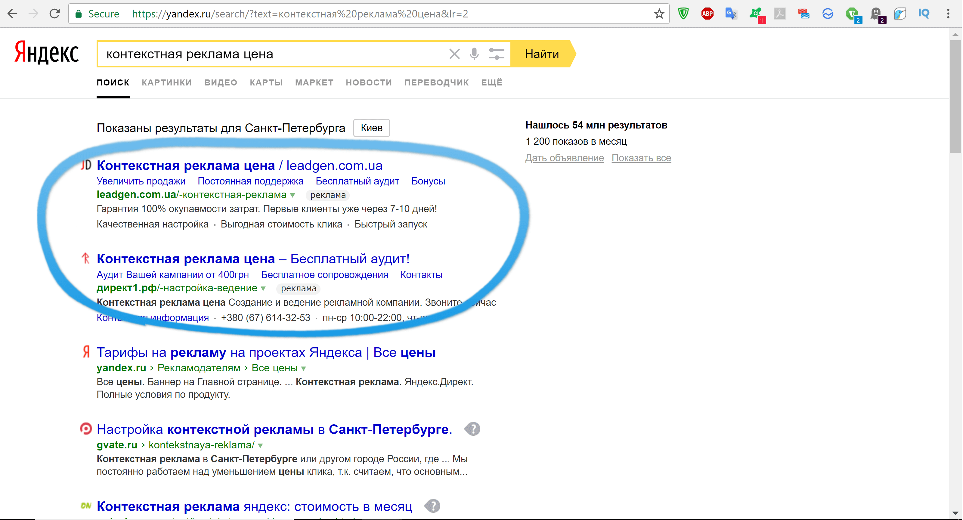This screenshot has width=963, height=520.
Task: Go forward with the browser forward arrow
Action: [x=34, y=14]
